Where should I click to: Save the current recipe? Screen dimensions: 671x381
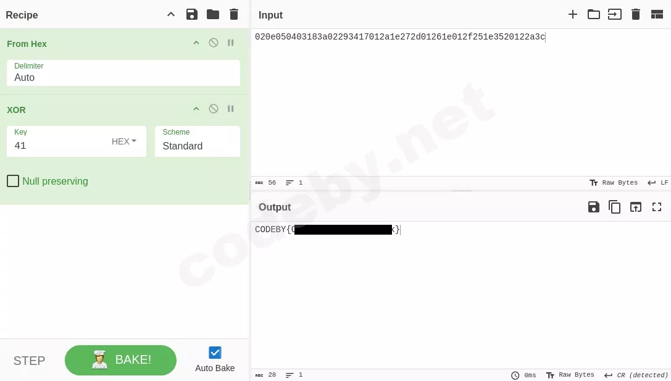click(192, 15)
